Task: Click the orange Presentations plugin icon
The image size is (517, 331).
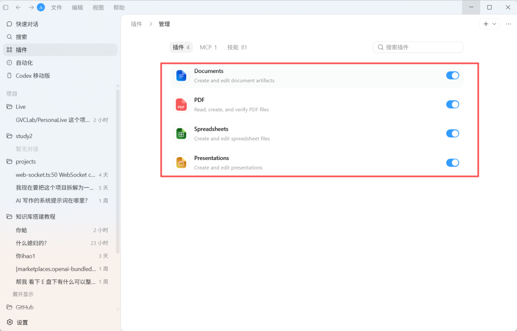Action: pyautogui.click(x=181, y=162)
